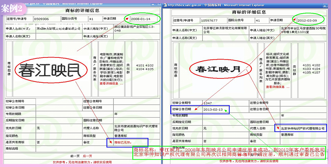Open 查看详细信息 link in the left window
Screen dimensions: 331x167
[x=111, y=84]
